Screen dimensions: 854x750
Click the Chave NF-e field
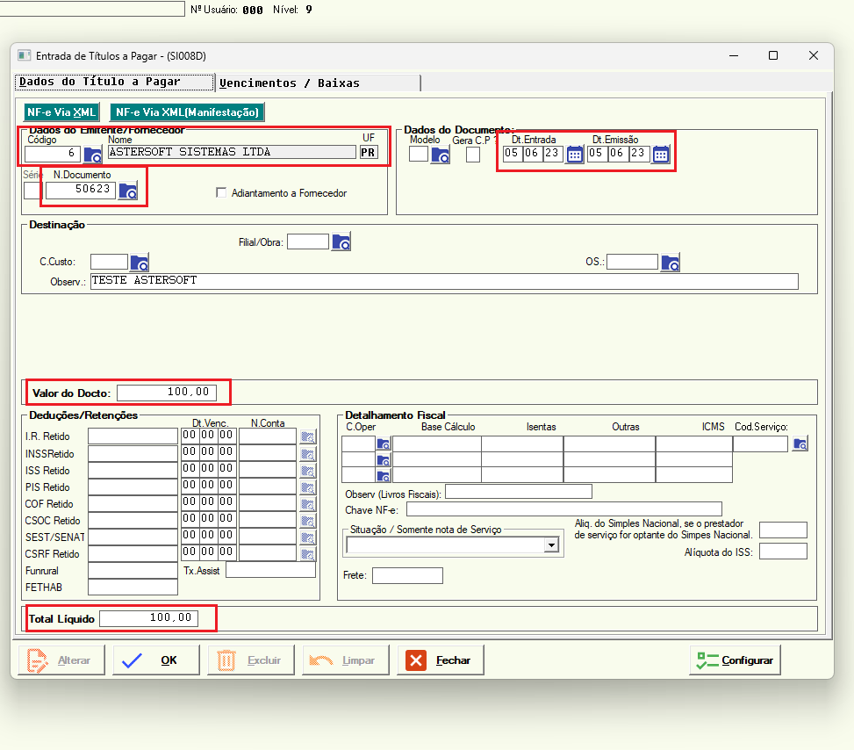tap(564, 509)
